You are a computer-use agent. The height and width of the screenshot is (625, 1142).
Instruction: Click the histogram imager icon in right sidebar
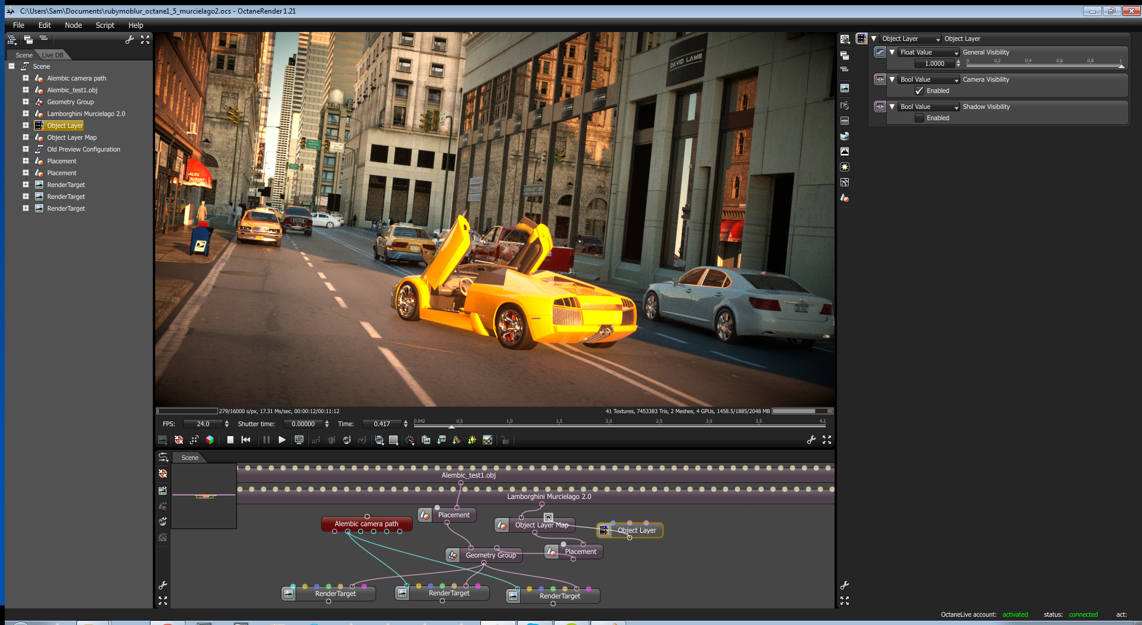point(845,152)
